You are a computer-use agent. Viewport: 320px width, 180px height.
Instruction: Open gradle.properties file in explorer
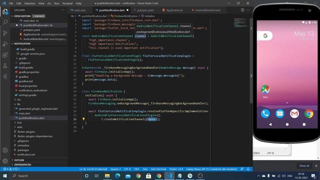coord(29,72)
